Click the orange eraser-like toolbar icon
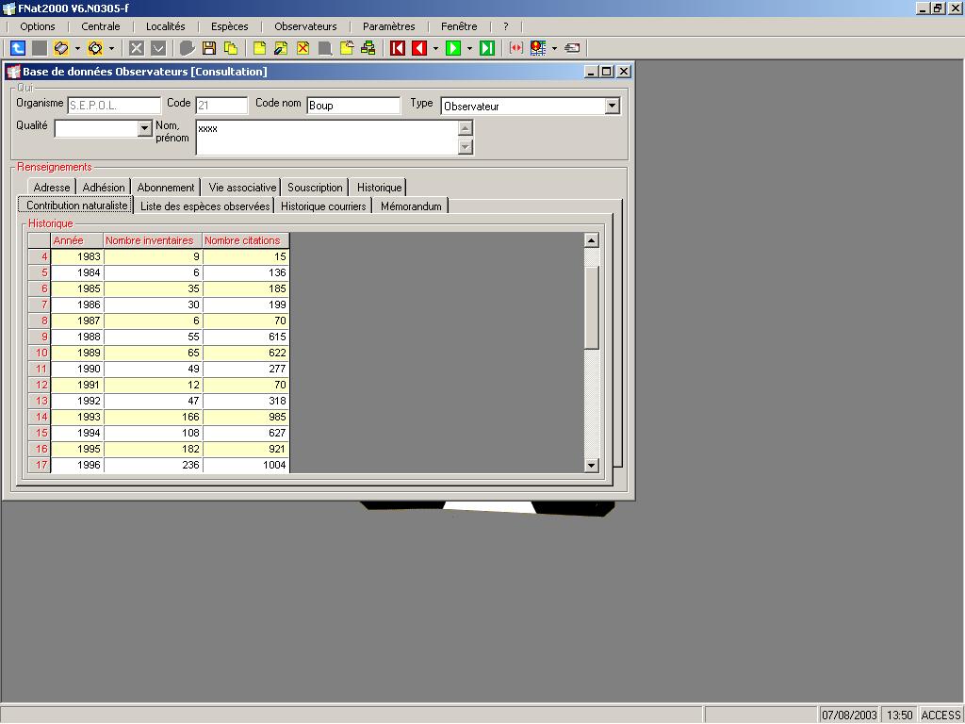 coord(61,48)
